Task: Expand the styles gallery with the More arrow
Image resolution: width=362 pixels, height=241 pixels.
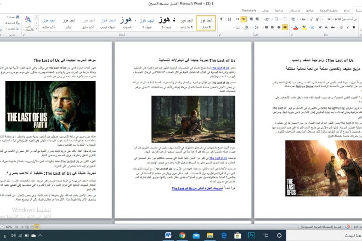Action: tap(37, 29)
